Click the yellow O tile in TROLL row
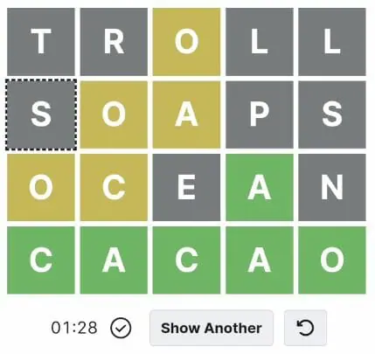This screenshot has height=354, width=375. pos(186,42)
